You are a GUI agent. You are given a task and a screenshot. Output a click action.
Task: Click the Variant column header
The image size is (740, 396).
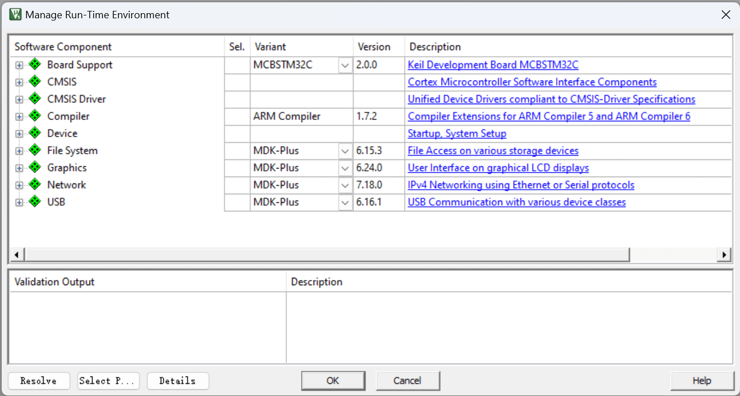tap(302, 47)
